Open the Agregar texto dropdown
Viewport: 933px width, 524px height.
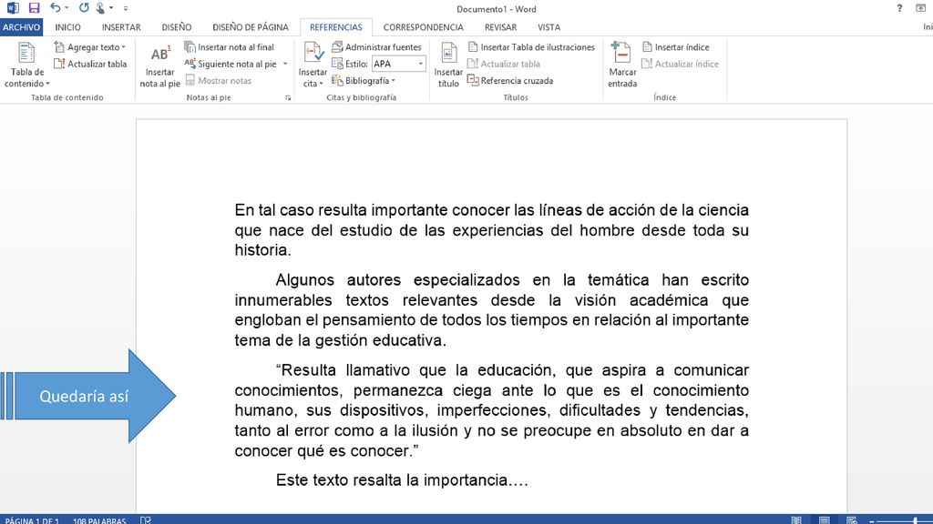(90, 47)
